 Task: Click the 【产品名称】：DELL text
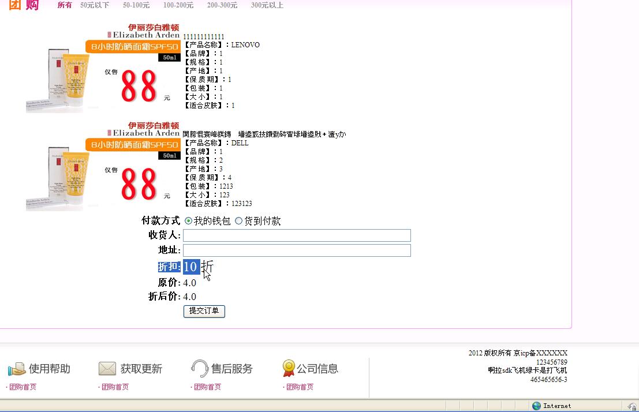[x=215, y=143]
